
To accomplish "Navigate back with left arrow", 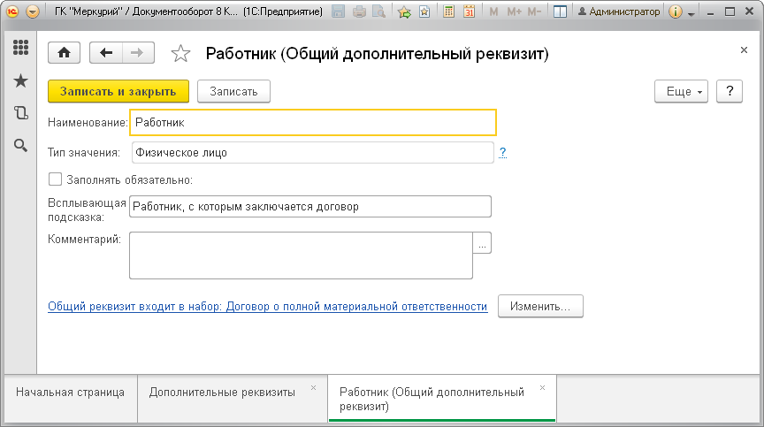I will 106,52.
